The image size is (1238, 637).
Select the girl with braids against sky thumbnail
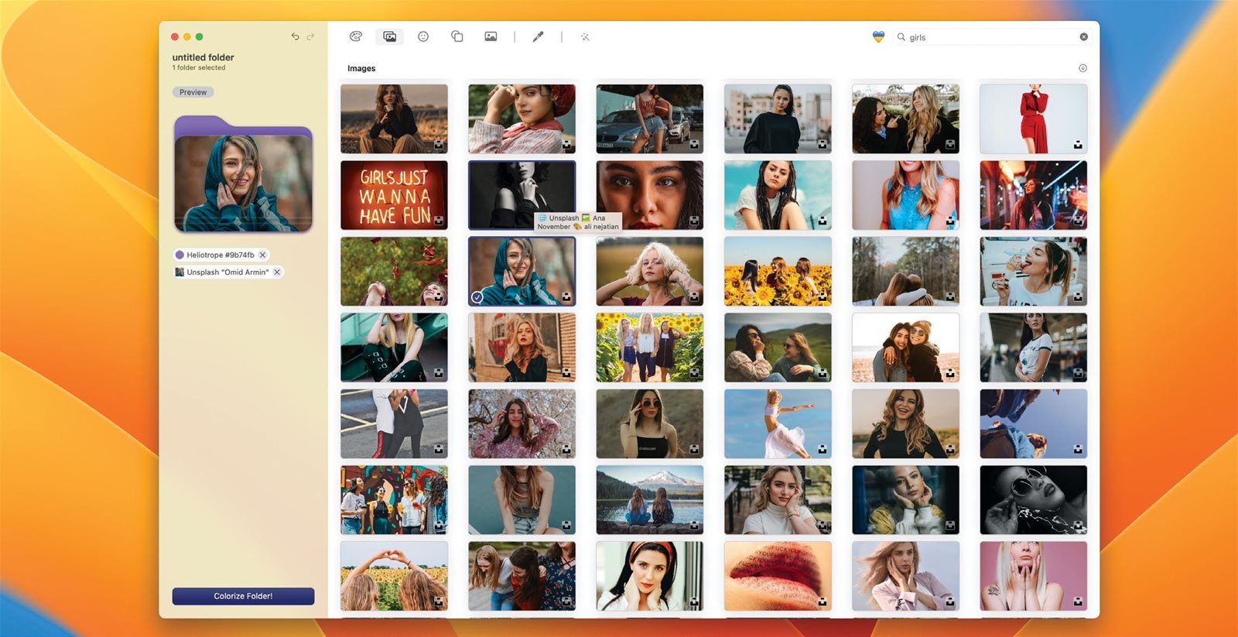pyautogui.click(x=777, y=195)
